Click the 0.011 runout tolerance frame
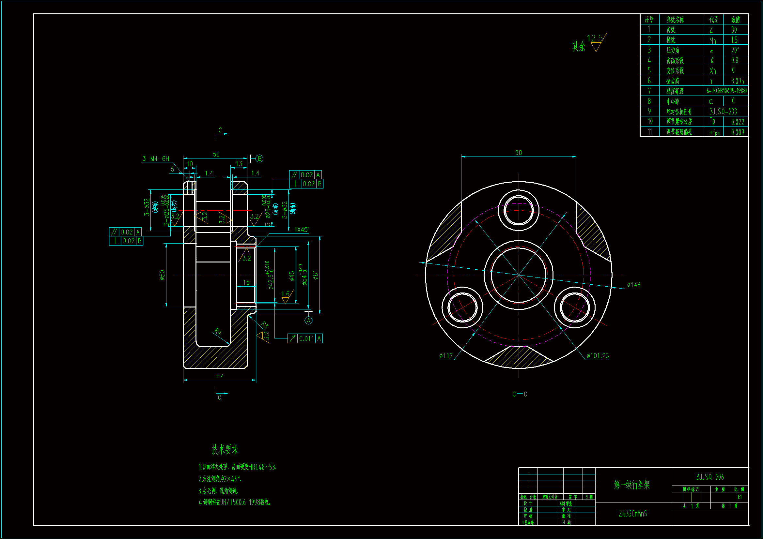The width and height of the screenshot is (763, 539). 305,338
